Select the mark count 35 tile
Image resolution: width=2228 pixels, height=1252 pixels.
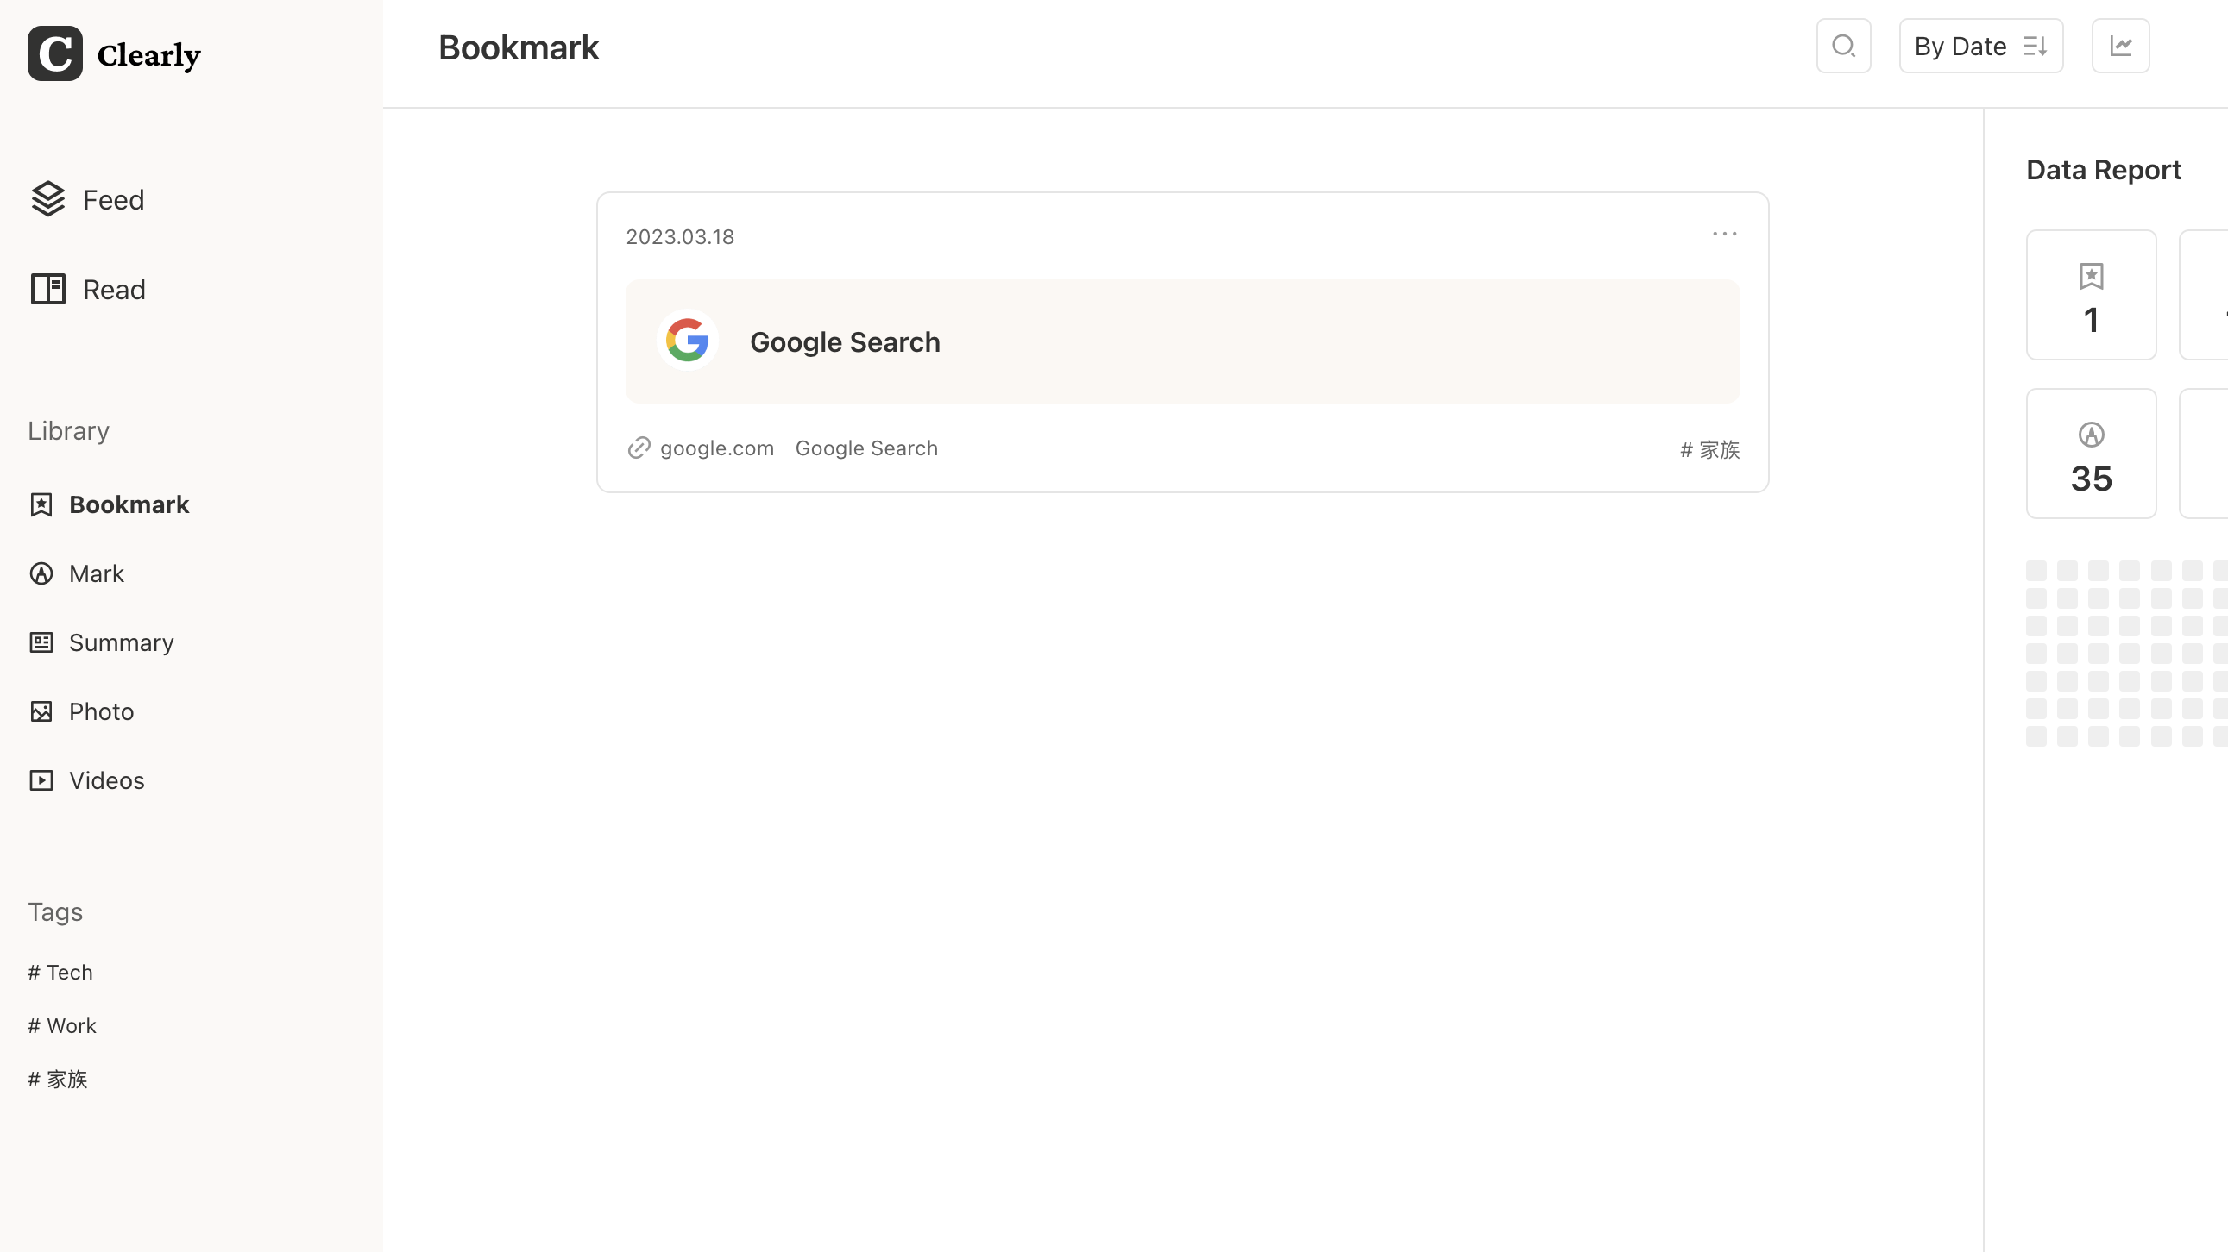(x=2092, y=453)
